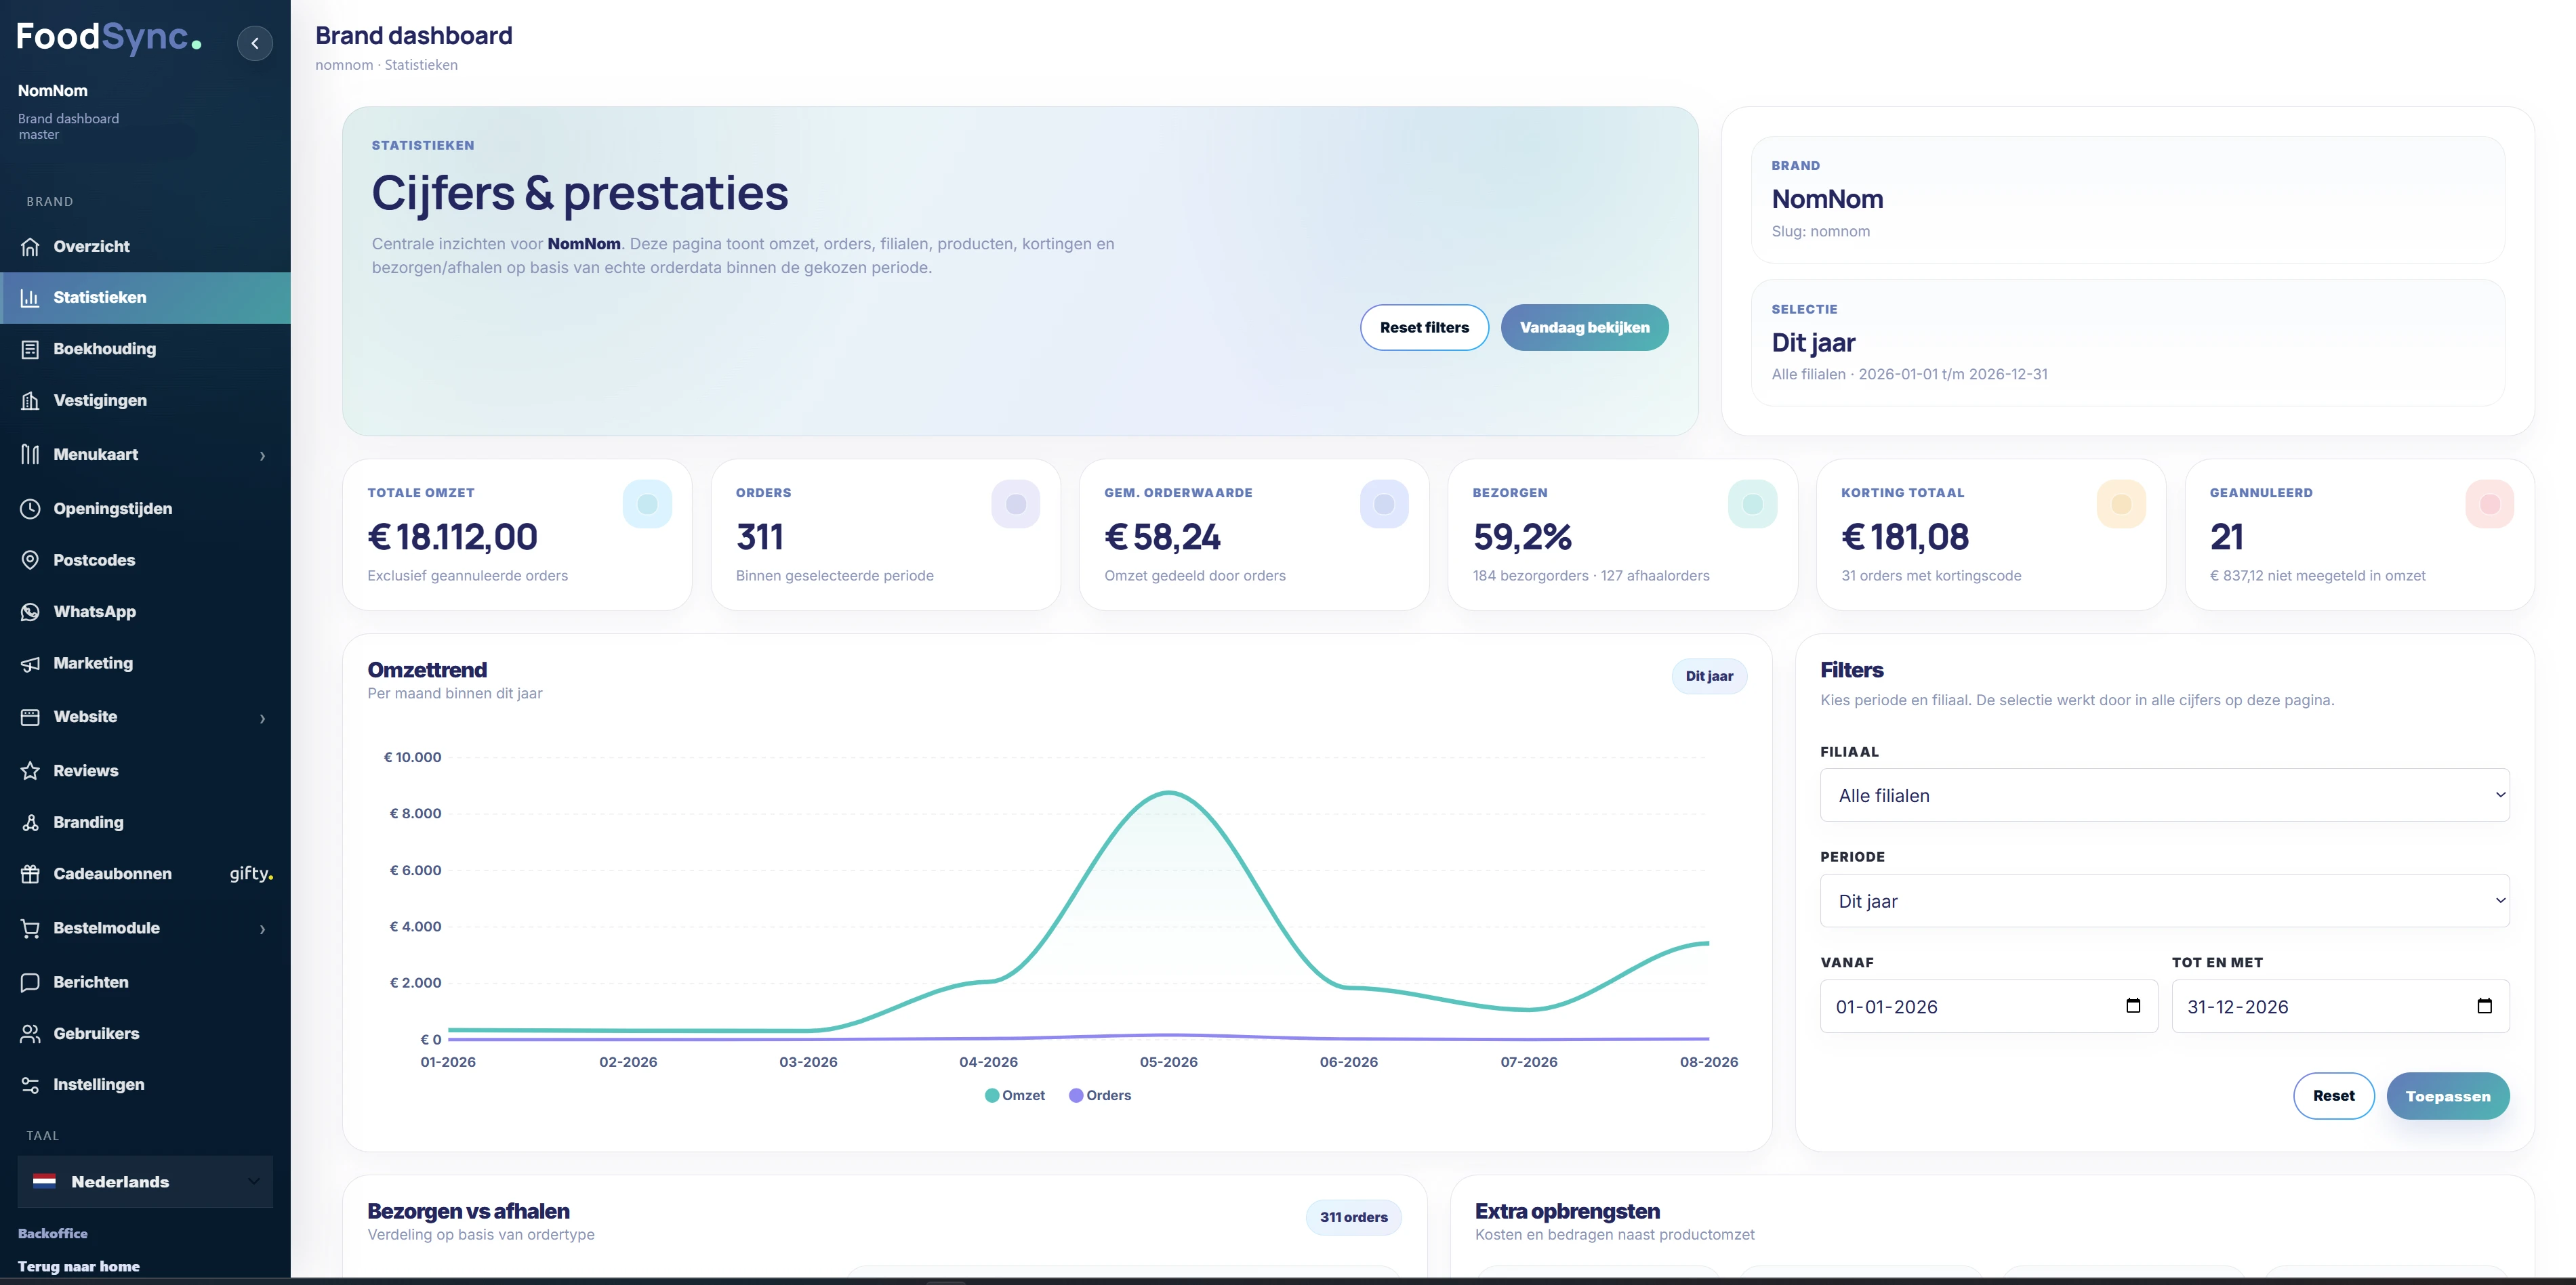Click the gifty label beside Cadeaubonnen
Screen dimensions: 2576x1285
pos(251,873)
